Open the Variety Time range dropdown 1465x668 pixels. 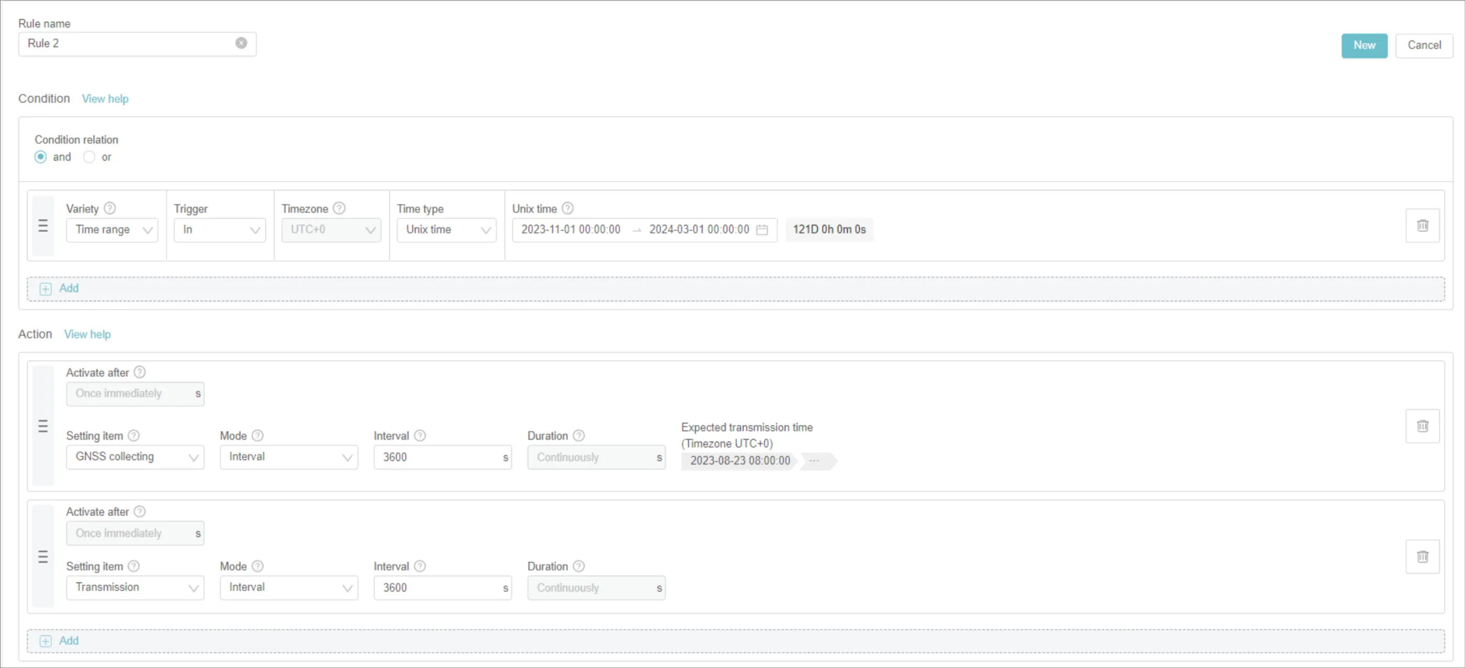(x=112, y=230)
